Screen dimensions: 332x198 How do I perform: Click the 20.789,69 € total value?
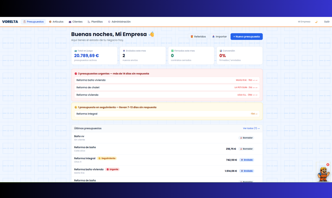point(87,55)
